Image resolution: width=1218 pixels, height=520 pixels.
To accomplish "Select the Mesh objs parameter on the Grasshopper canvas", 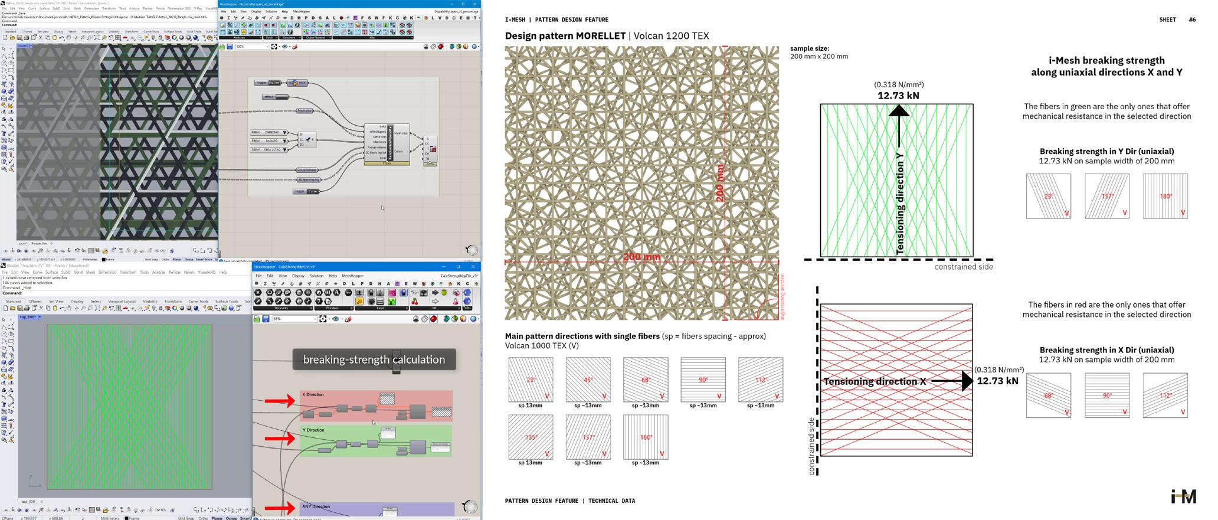I will point(304,110).
